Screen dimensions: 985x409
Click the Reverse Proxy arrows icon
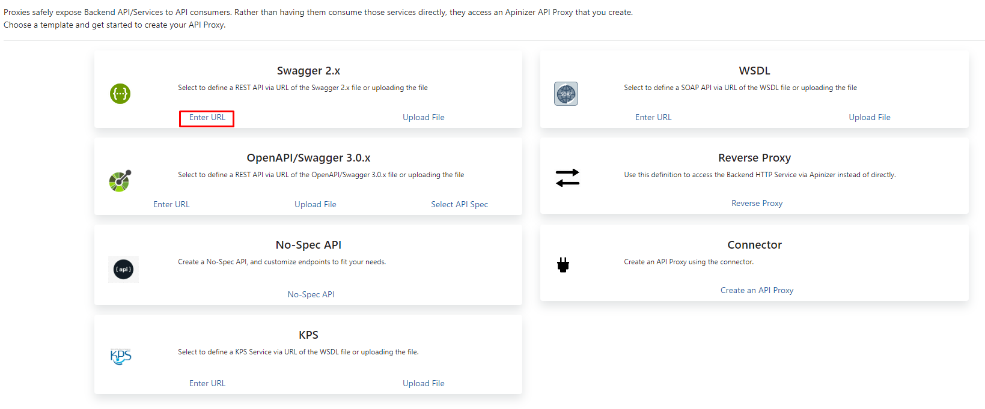click(567, 178)
